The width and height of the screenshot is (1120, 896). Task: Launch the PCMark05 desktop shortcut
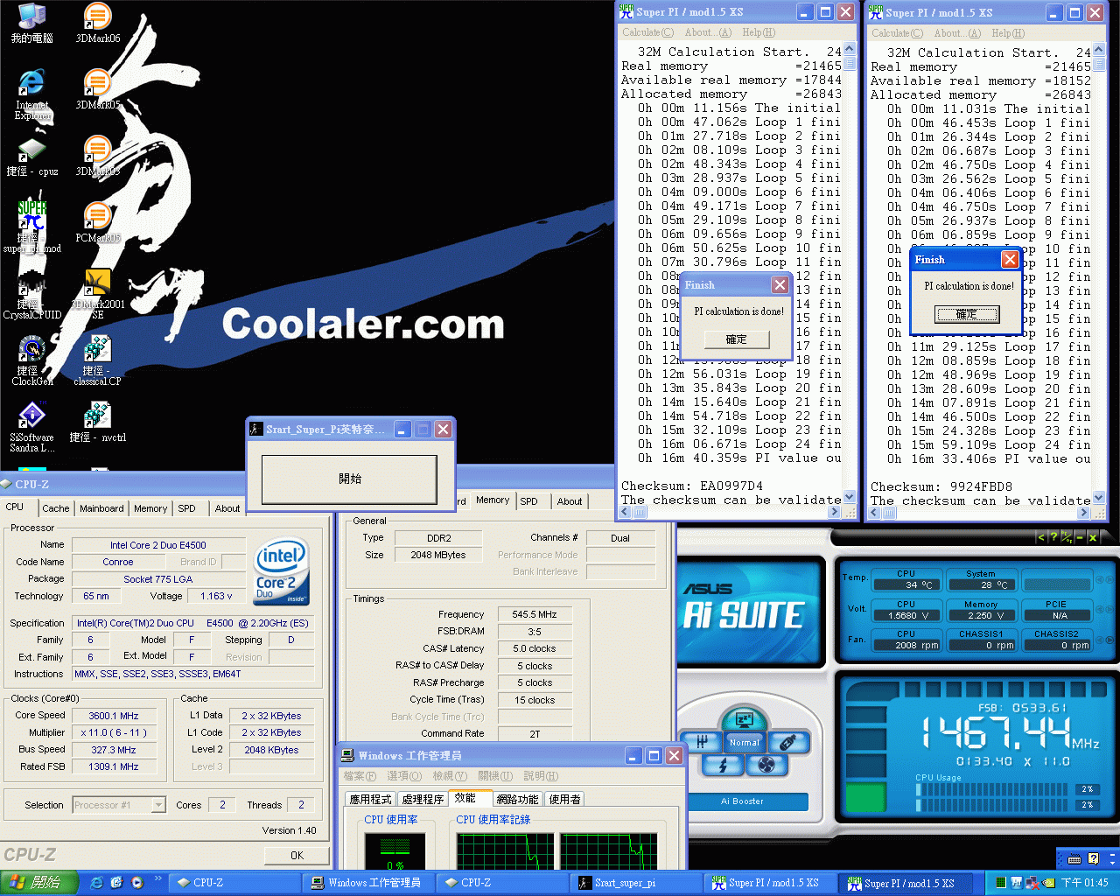click(97, 223)
